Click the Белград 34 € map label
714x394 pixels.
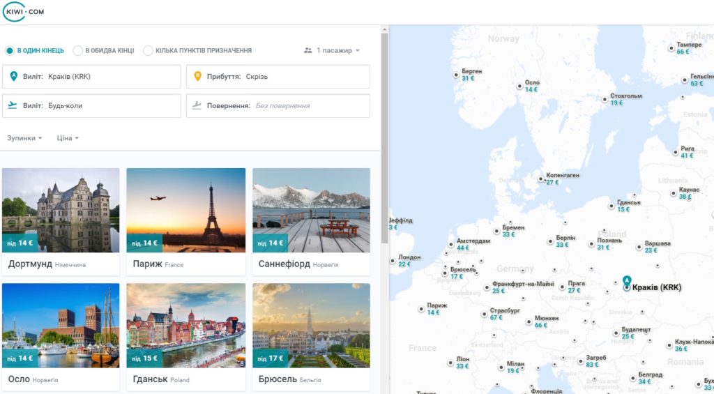click(x=651, y=378)
